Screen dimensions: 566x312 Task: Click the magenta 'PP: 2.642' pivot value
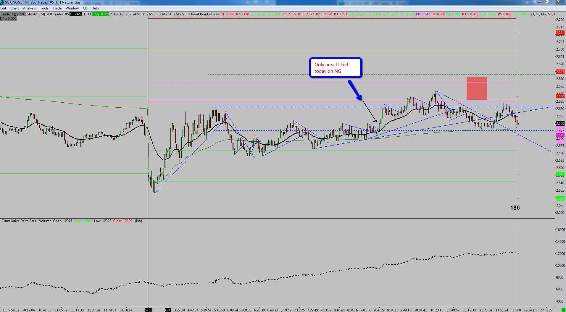tap(423, 14)
